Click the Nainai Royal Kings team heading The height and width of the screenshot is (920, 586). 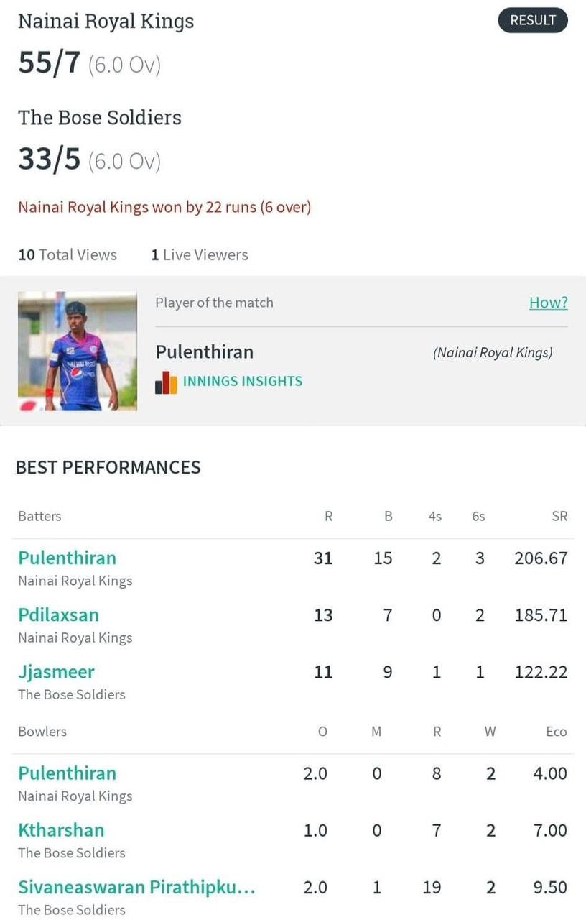click(106, 22)
